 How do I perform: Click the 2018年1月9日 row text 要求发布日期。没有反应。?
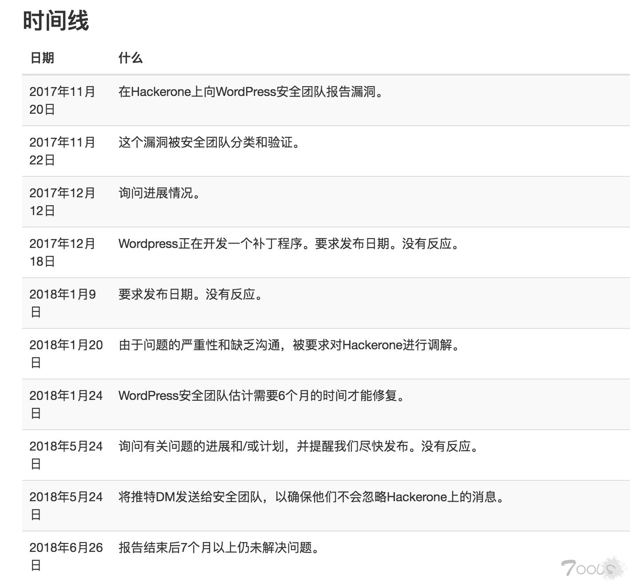(x=191, y=295)
